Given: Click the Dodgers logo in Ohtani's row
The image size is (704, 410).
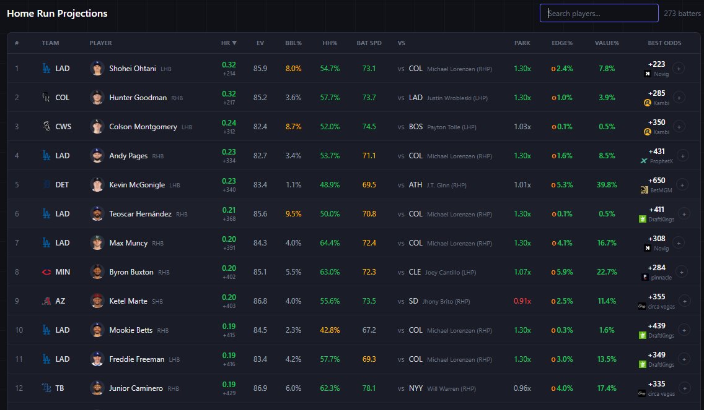Looking at the screenshot, I should click(x=46, y=68).
